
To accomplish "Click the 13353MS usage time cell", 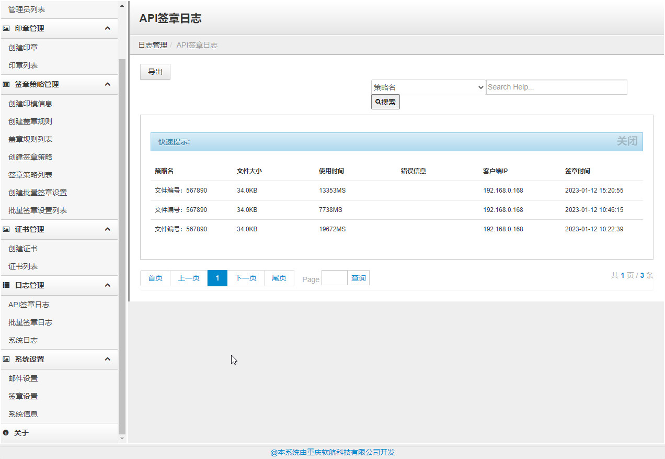I will point(332,191).
